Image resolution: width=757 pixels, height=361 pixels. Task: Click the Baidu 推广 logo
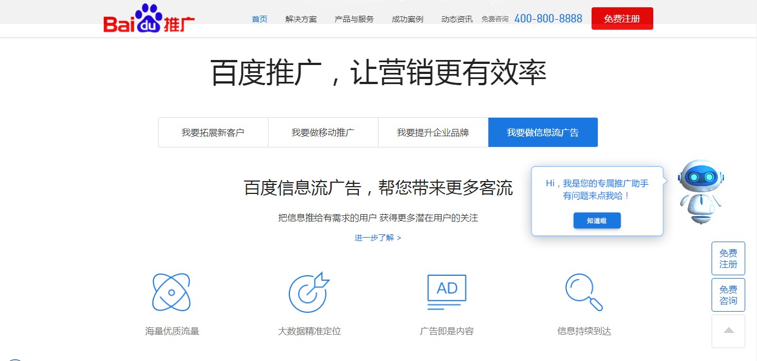[149, 18]
